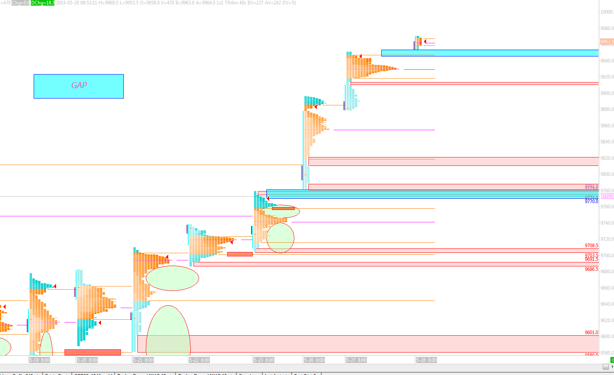Click the BV=237 header value

pos(256,3)
